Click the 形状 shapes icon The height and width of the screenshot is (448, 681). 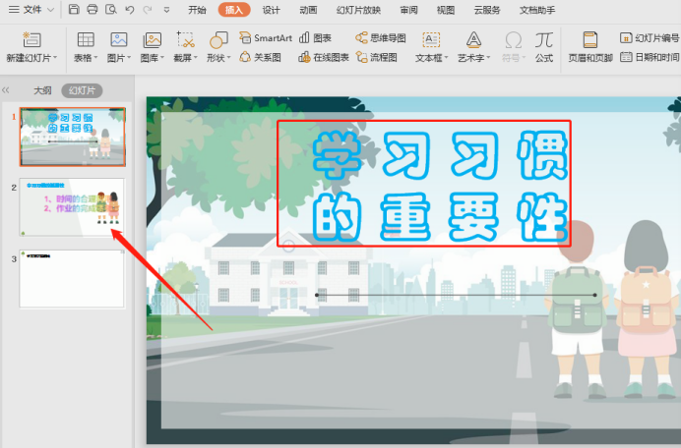click(218, 40)
